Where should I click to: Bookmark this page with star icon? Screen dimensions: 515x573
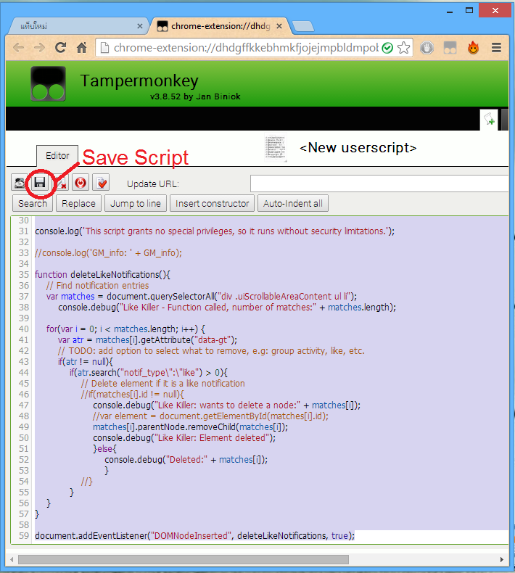click(404, 47)
